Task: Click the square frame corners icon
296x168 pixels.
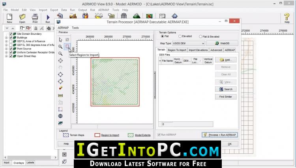Action: 60,109
